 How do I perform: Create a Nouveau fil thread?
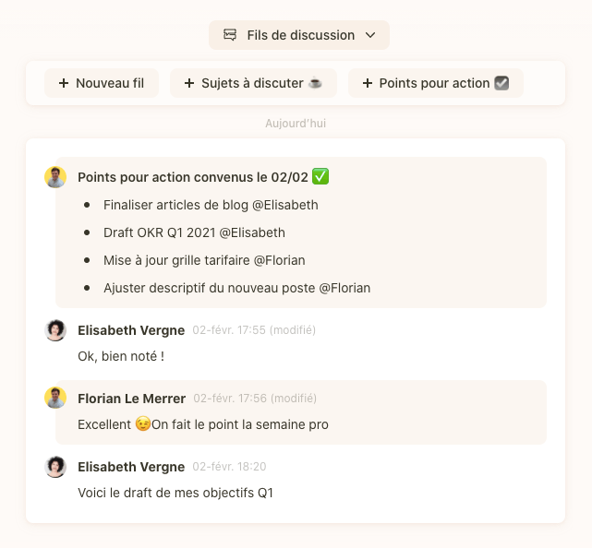pos(102,83)
